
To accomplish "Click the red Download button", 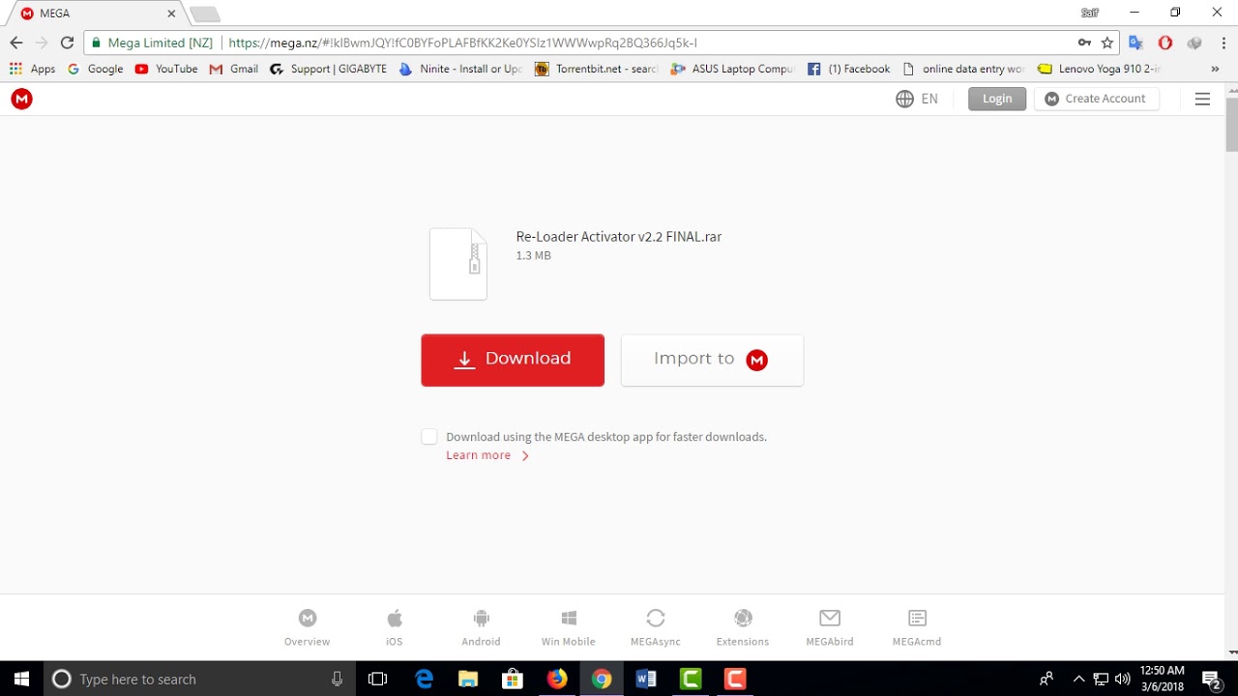I will click(x=513, y=360).
